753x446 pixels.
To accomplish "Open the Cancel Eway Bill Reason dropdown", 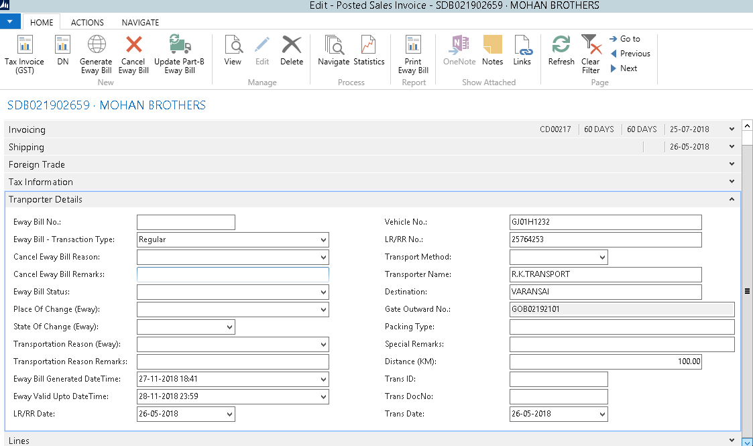I will pyautogui.click(x=324, y=257).
